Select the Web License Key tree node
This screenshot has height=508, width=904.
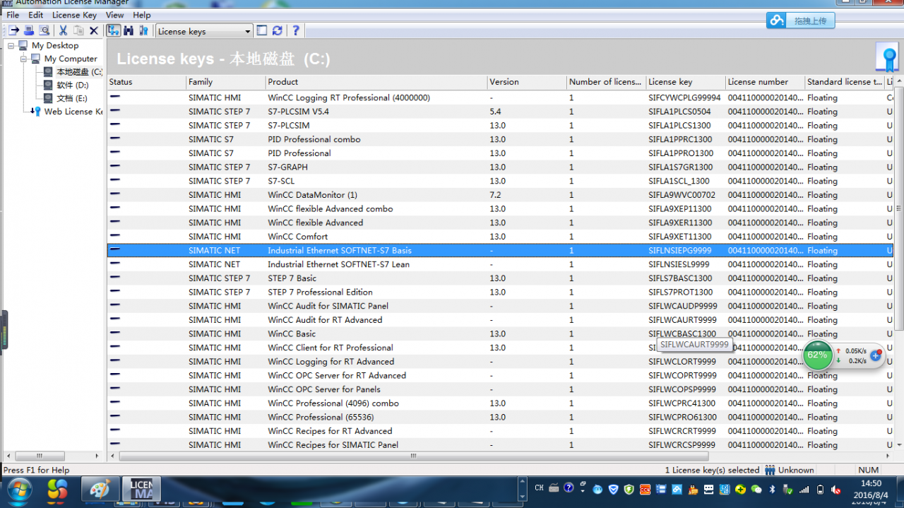pos(73,112)
